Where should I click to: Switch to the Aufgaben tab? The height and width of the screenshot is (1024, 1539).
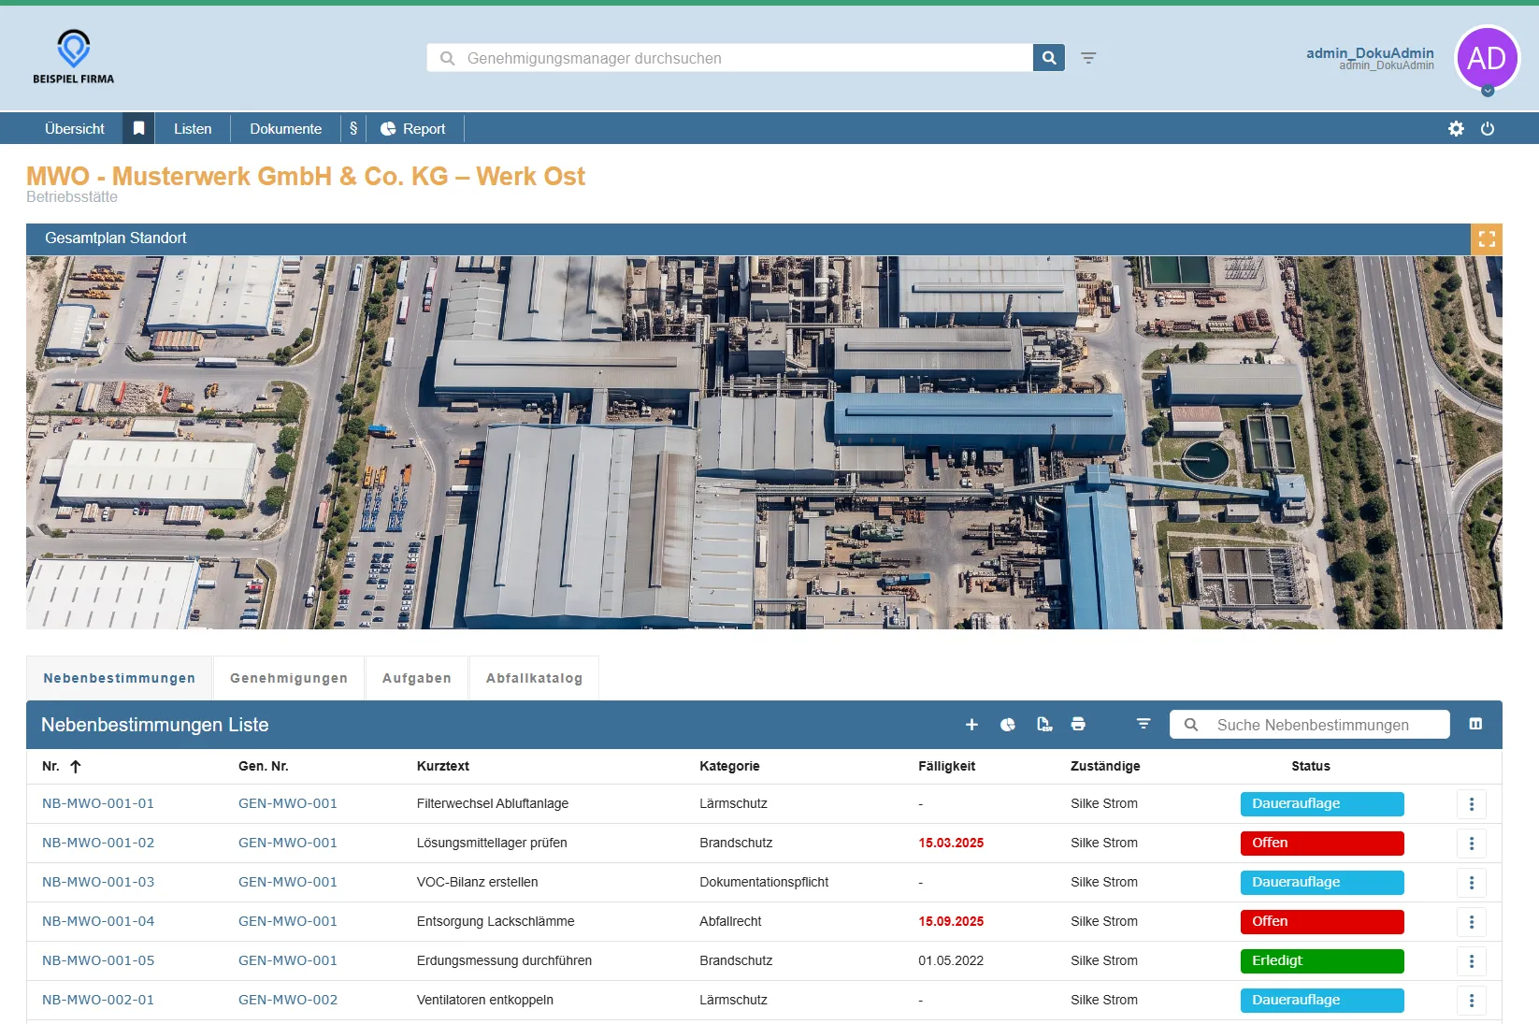(x=416, y=679)
